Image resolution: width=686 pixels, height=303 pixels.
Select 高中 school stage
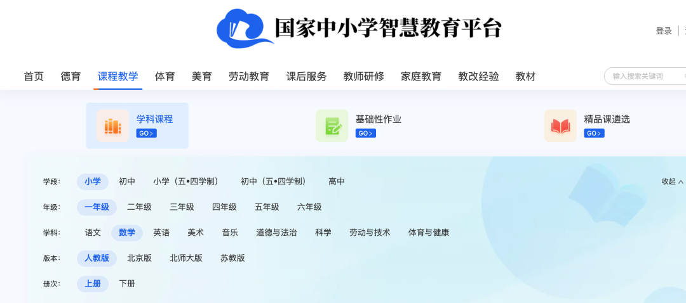[337, 182]
